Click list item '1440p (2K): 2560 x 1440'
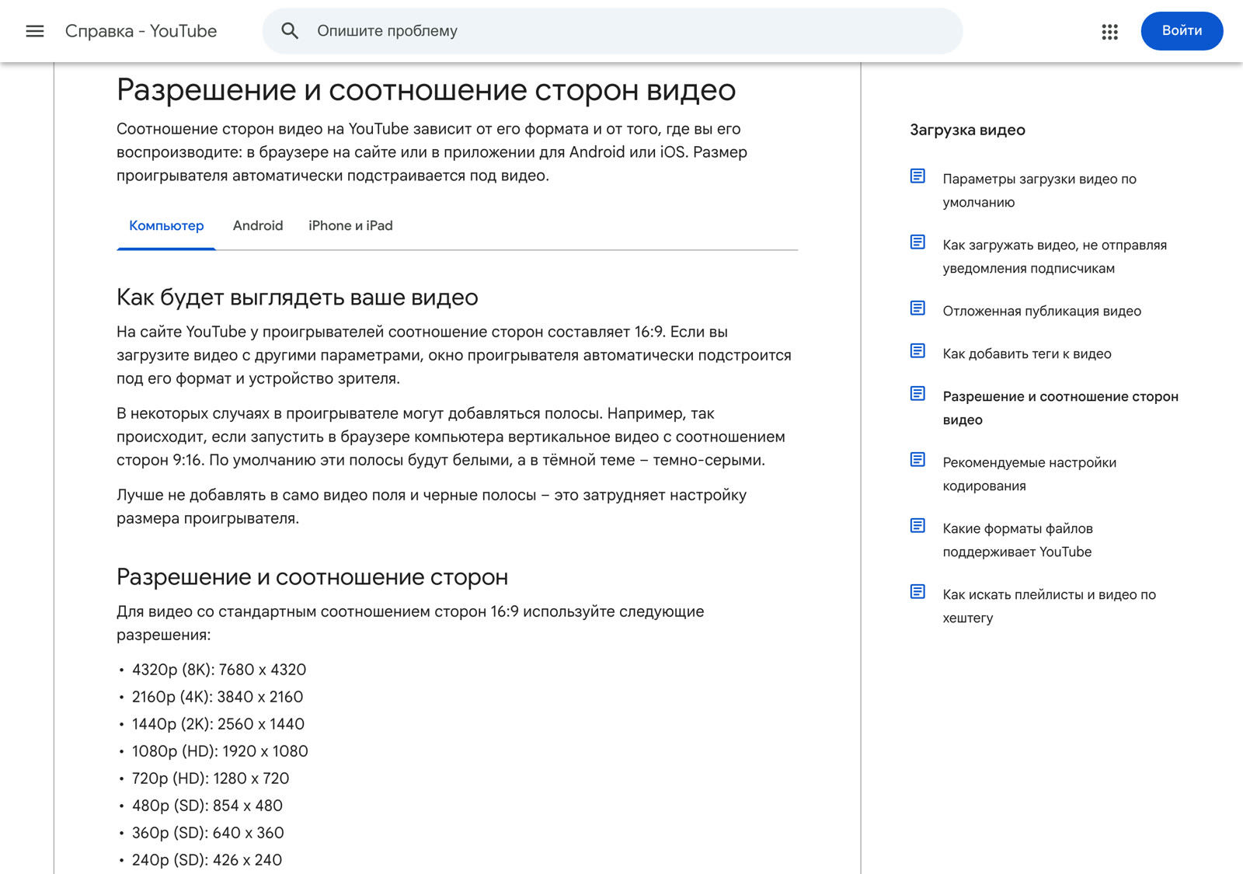Image resolution: width=1243 pixels, height=874 pixels. click(x=218, y=724)
